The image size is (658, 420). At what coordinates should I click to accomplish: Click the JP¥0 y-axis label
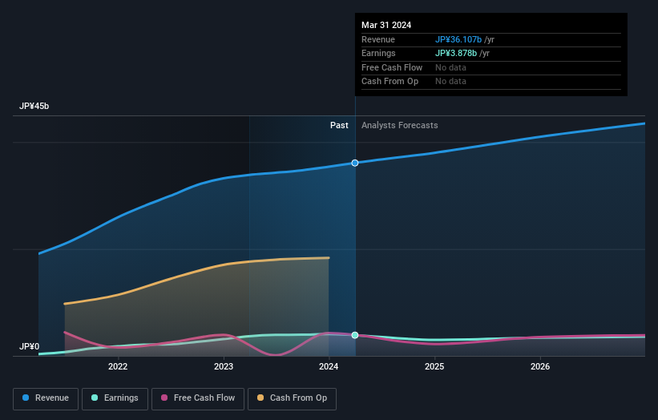[x=30, y=346]
